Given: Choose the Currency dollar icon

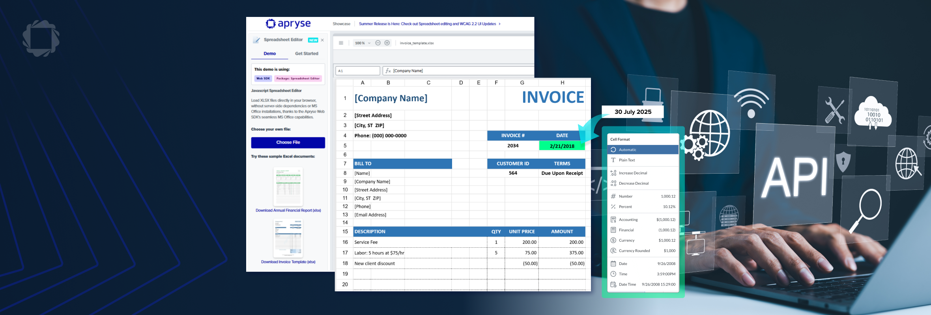Looking at the screenshot, I should (613, 240).
